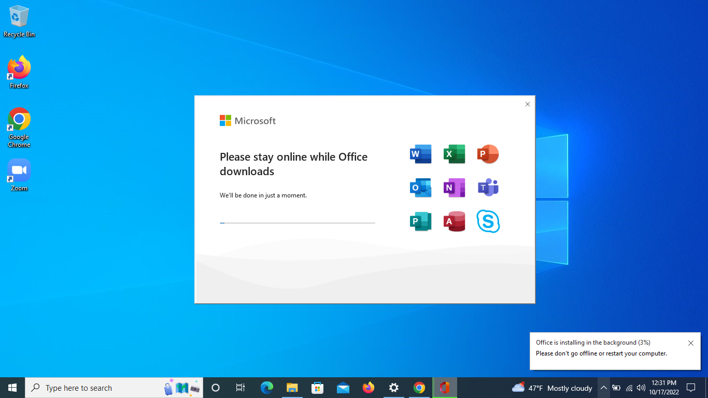Click the Excel icon in the dialog
Viewport: 708px width, 398px height.
point(454,154)
